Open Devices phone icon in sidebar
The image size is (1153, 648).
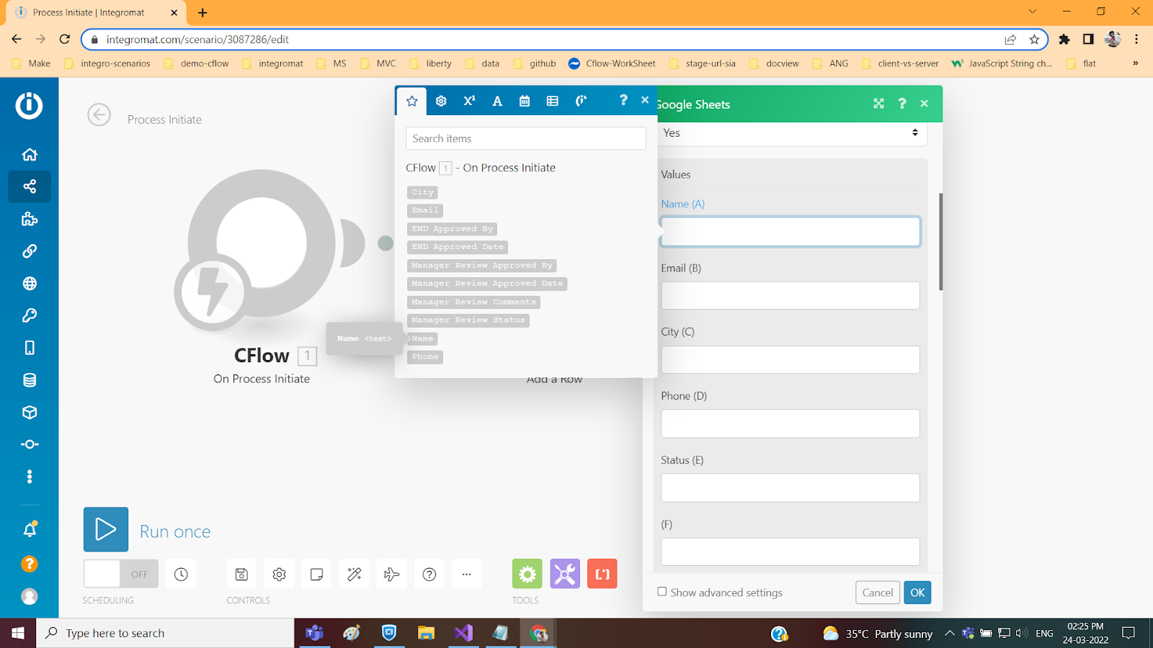(30, 348)
